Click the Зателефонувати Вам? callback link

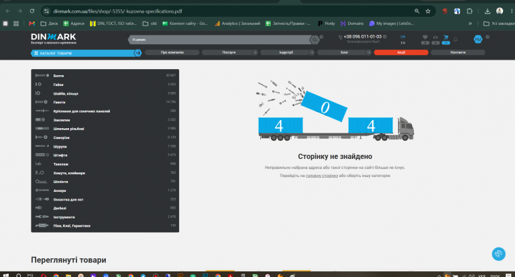pyautogui.click(x=363, y=42)
